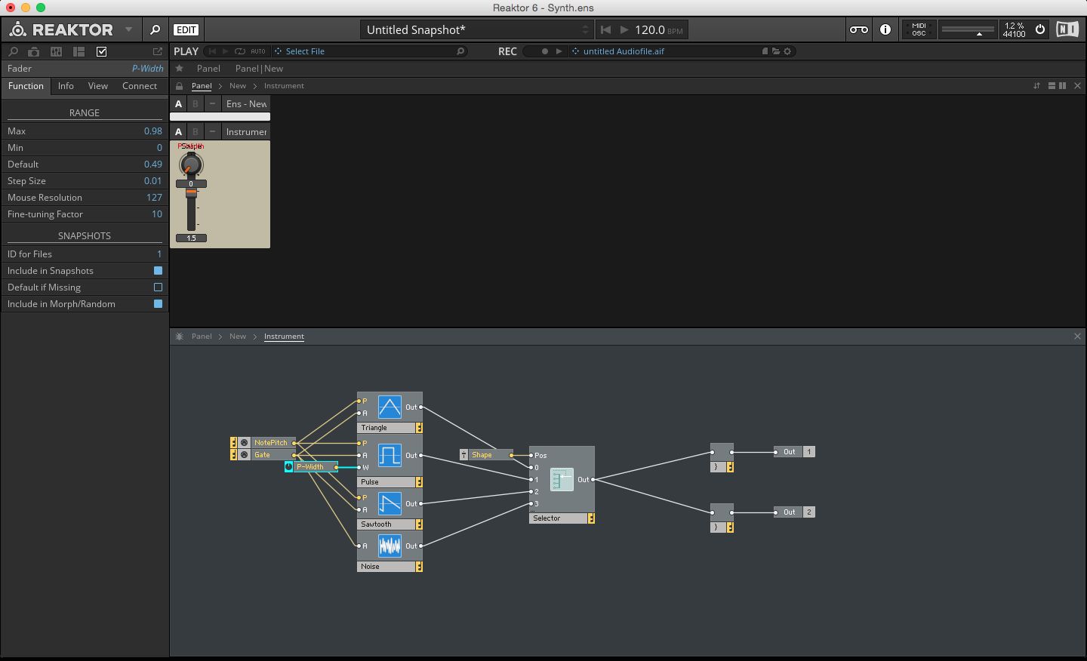Open recorder settings gear icon
Viewport: 1087px width, 661px height.
[787, 51]
